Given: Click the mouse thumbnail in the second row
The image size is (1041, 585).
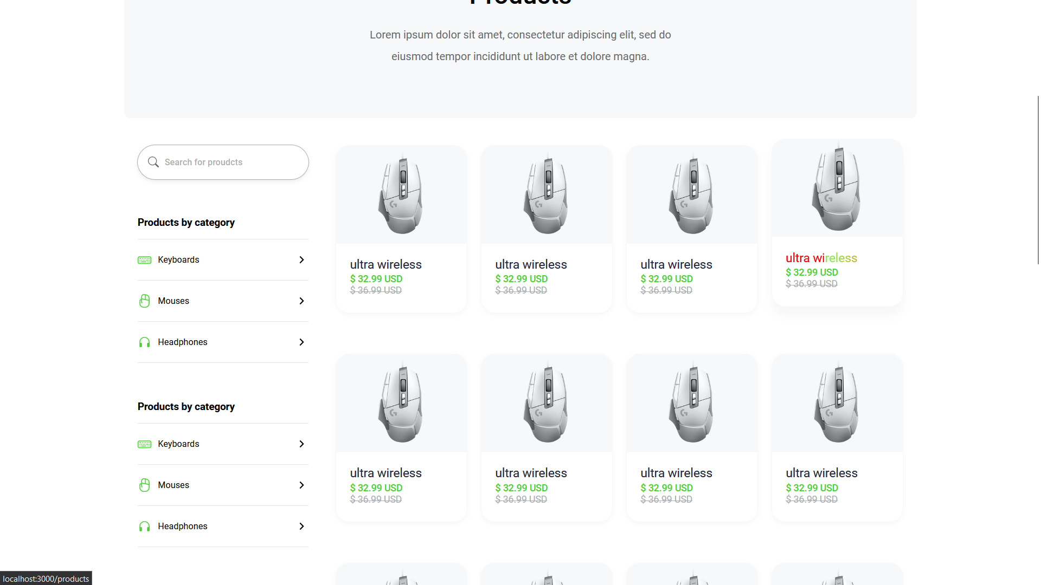Looking at the screenshot, I should tap(401, 403).
